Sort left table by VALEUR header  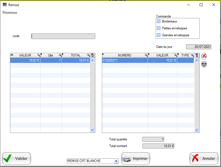point(25,55)
